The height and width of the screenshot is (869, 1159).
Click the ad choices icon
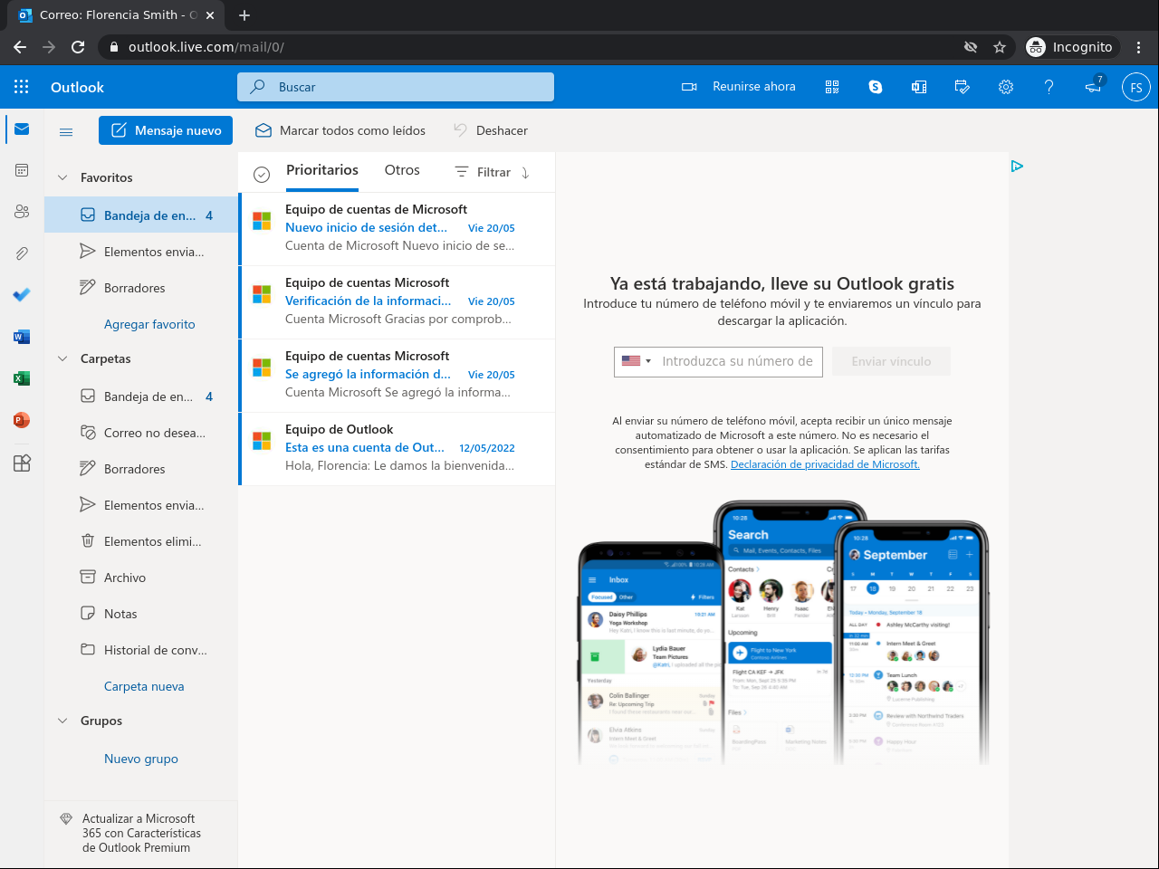point(1017,166)
